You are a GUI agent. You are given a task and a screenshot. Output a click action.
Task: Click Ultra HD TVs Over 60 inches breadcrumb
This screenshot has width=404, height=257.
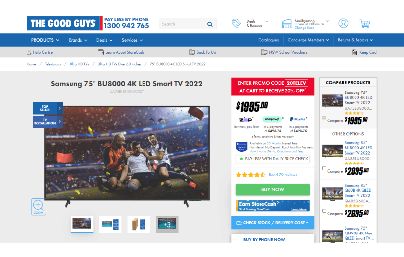pyautogui.click(x=119, y=64)
